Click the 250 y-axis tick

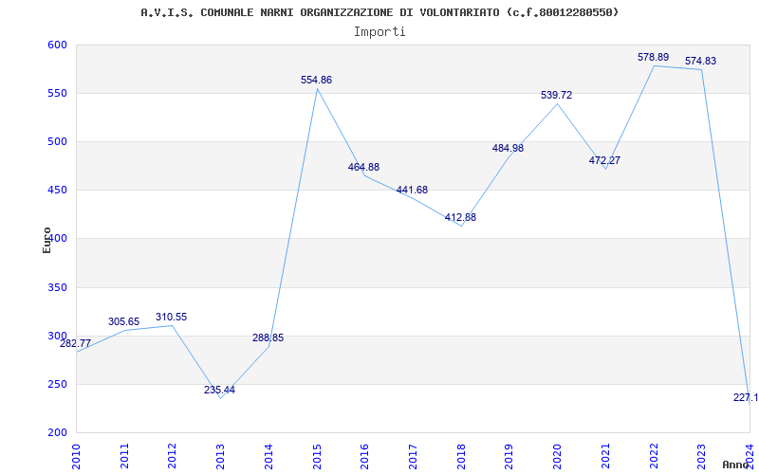(x=57, y=384)
